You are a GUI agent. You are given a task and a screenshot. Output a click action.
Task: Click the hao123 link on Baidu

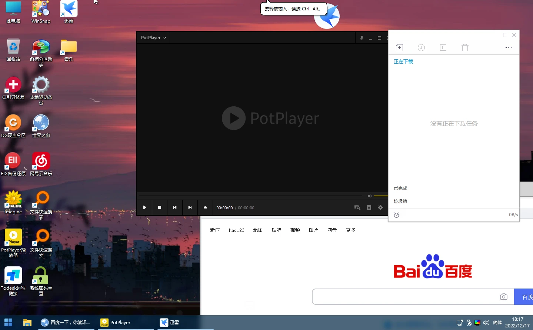tap(236, 230)
